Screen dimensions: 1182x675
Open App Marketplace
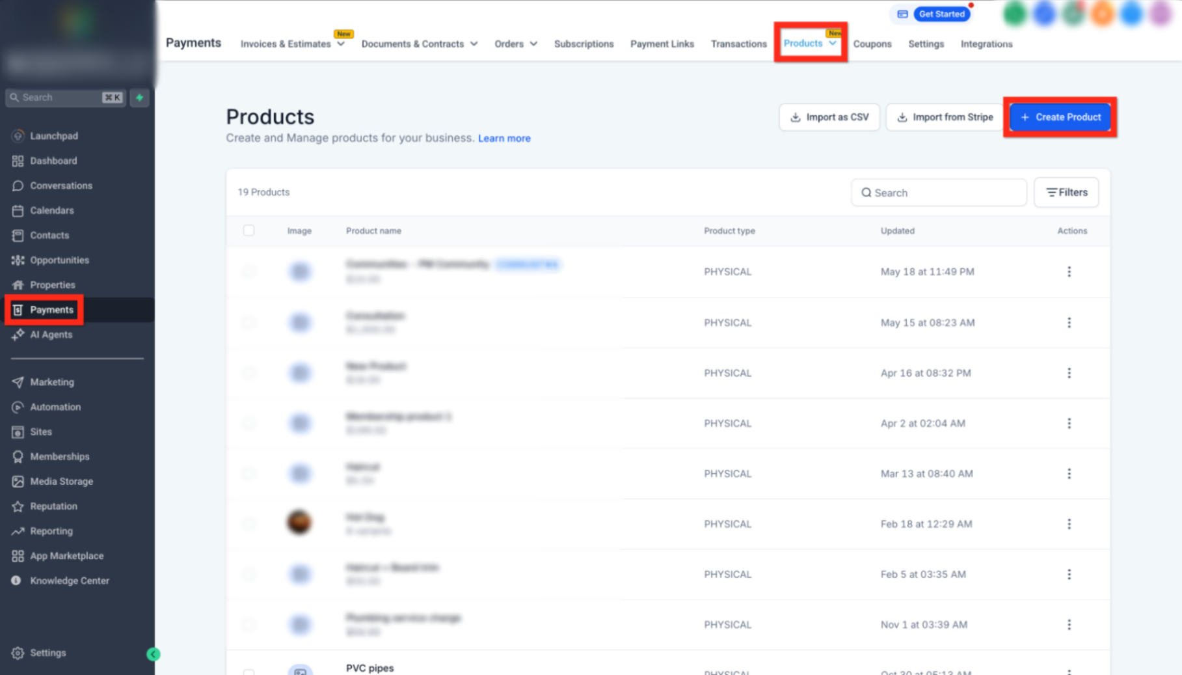[x=66, y=555]
